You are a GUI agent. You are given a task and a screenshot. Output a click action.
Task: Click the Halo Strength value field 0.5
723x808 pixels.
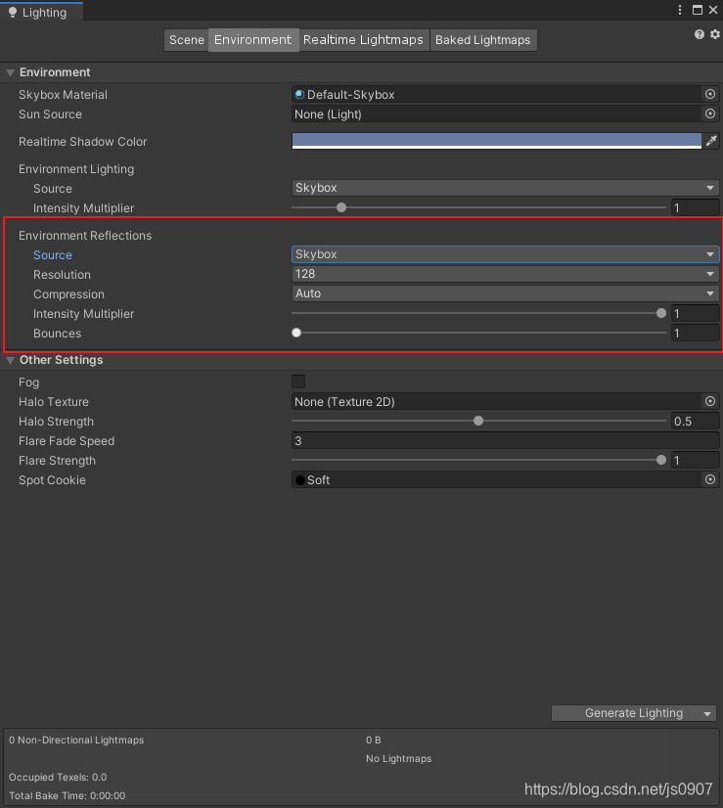696,421
